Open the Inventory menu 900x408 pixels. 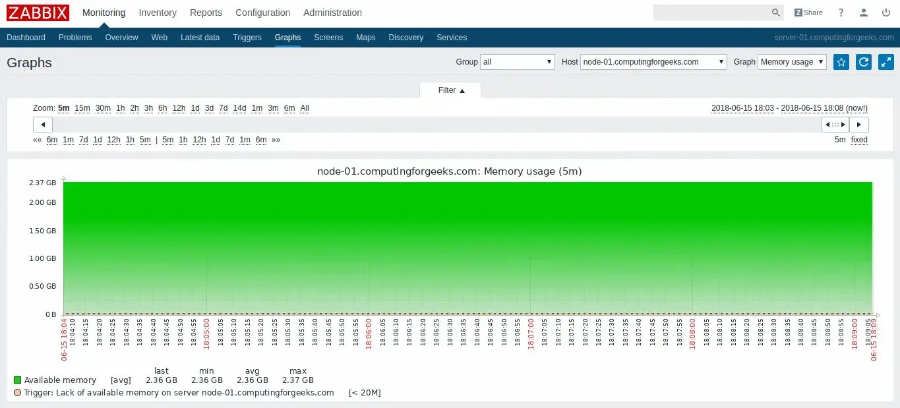point(158,13)
